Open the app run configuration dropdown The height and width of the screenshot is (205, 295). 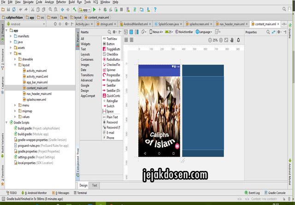click(x=85, y=10)
